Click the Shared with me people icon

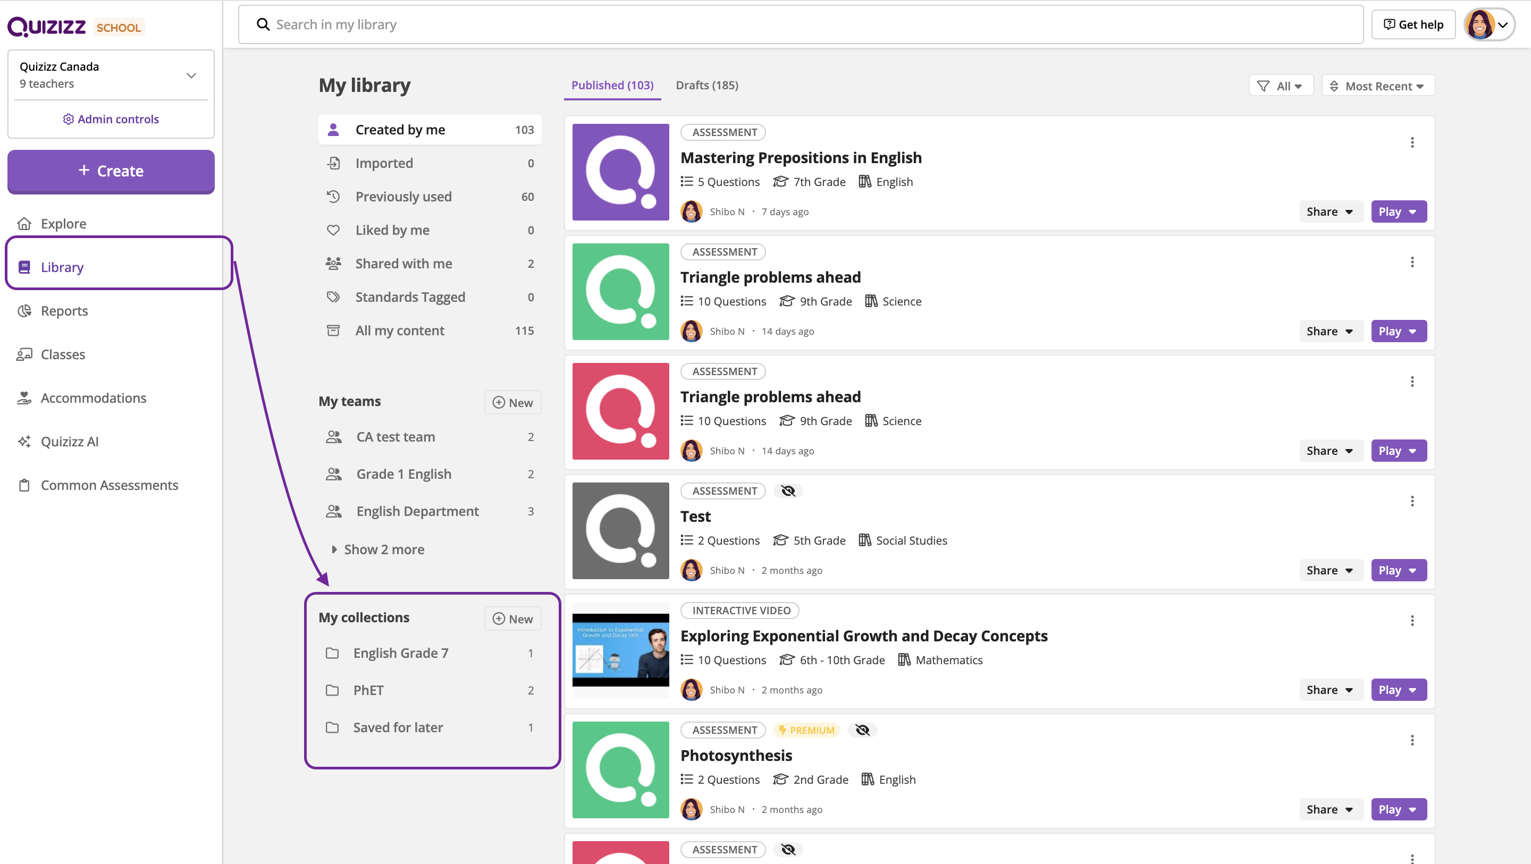[x=333, y=263]
